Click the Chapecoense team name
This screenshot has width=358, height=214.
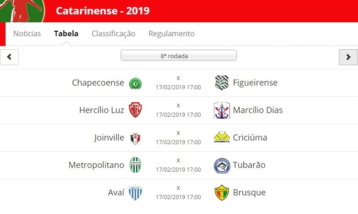pos(98,82)
